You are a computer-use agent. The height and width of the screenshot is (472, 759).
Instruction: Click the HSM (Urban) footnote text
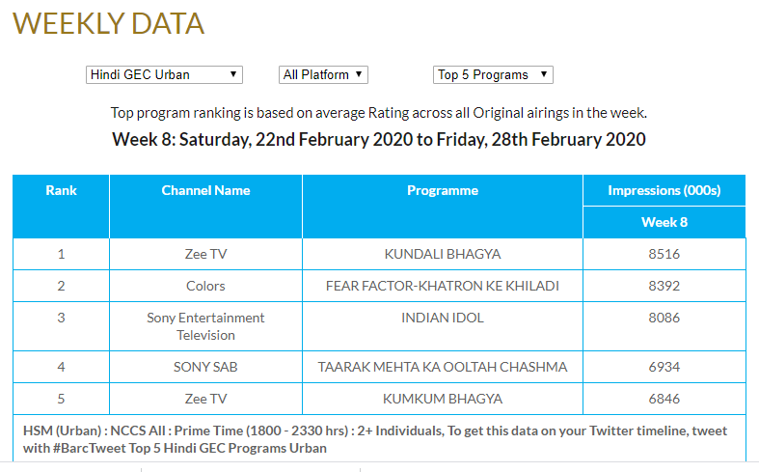point(375,439)
